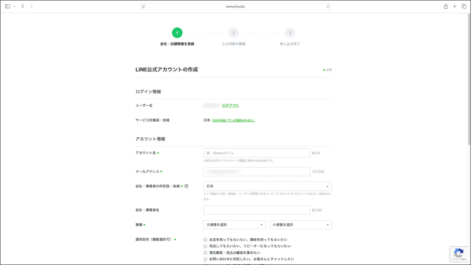Click the 運用目的（複数選択可） label
The image size is (471, 265).
point(153,239)
